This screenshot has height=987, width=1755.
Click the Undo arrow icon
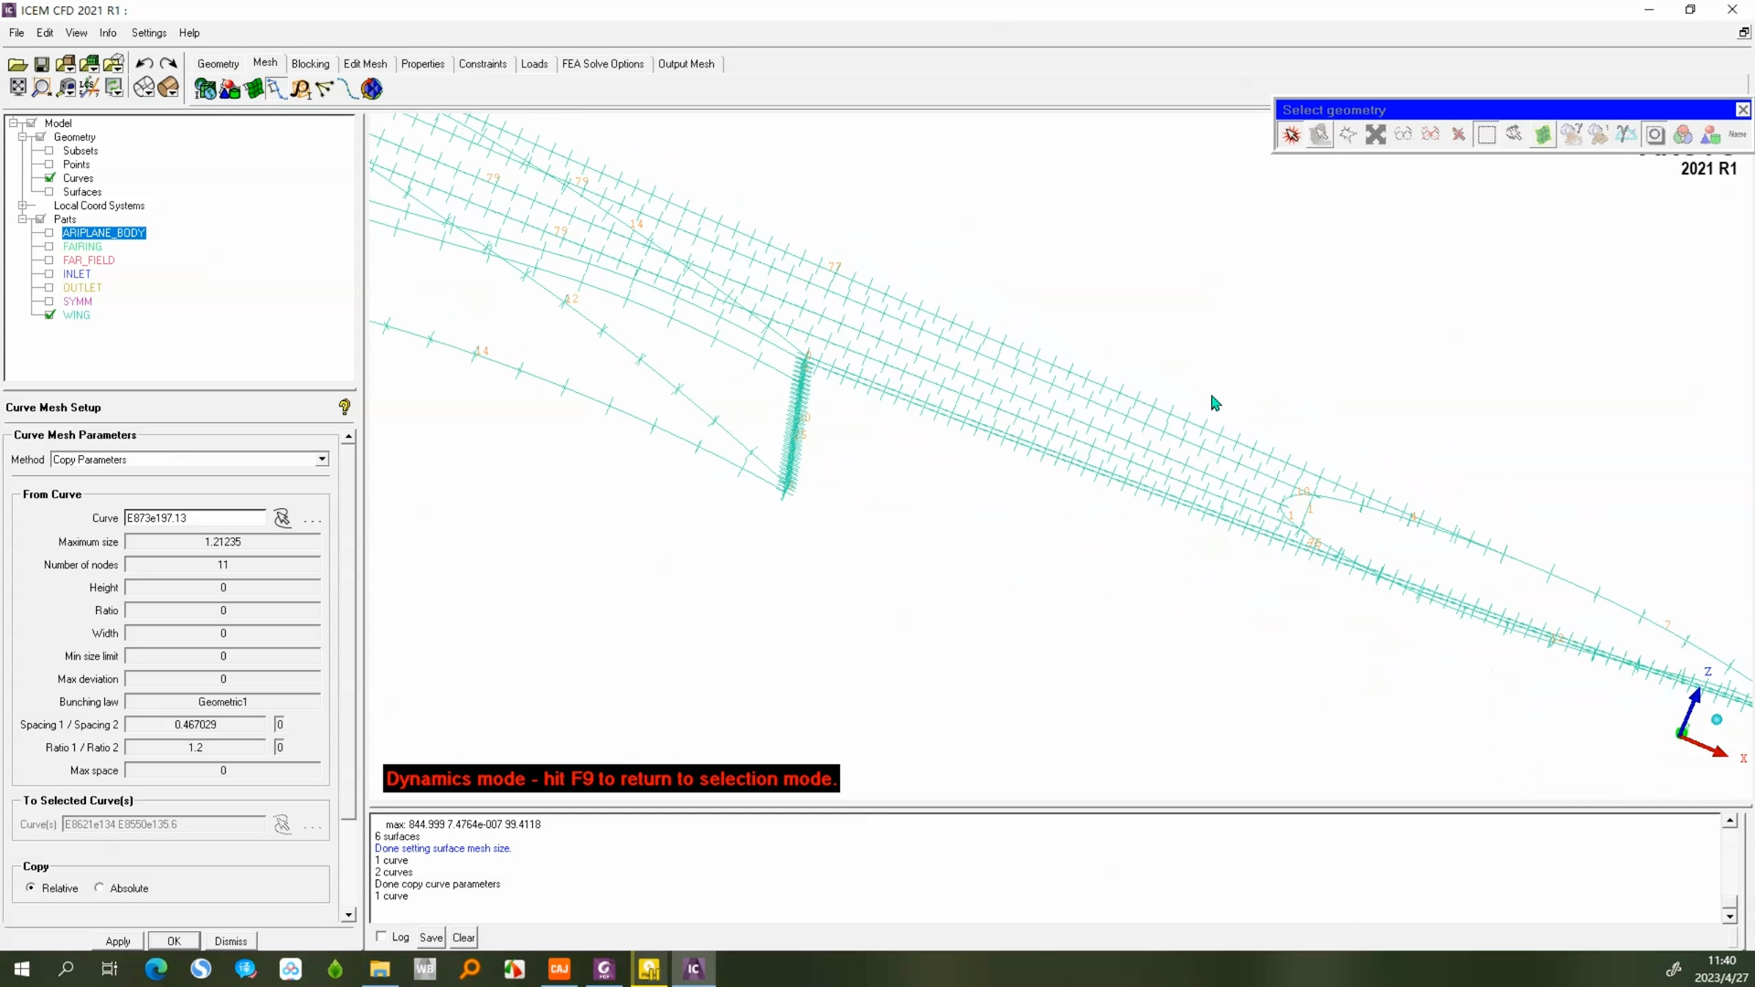pyautogui.click(x=144, y=64)
